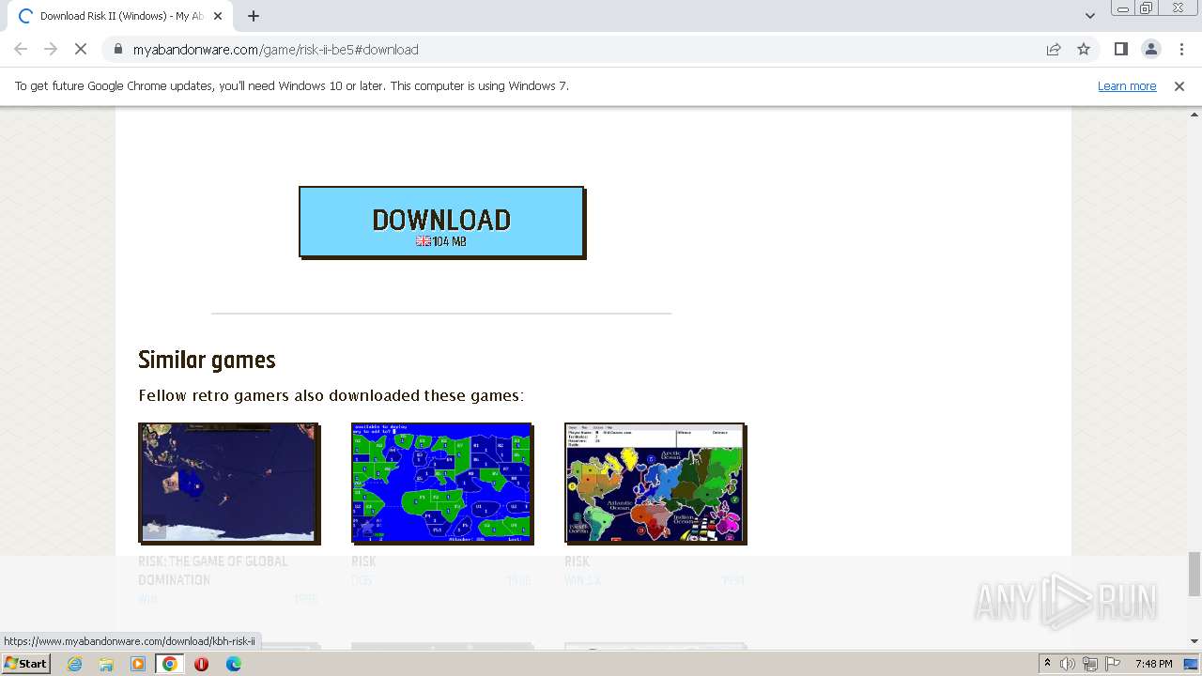Go forward to next page
Viewport: 1202px width, 676px height.
[51, 49]
